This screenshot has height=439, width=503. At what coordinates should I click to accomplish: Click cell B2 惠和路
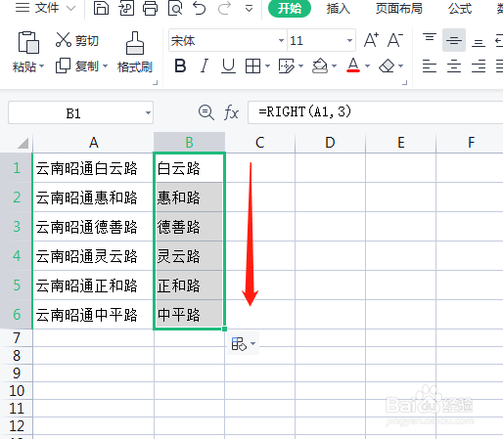(189, 198)
